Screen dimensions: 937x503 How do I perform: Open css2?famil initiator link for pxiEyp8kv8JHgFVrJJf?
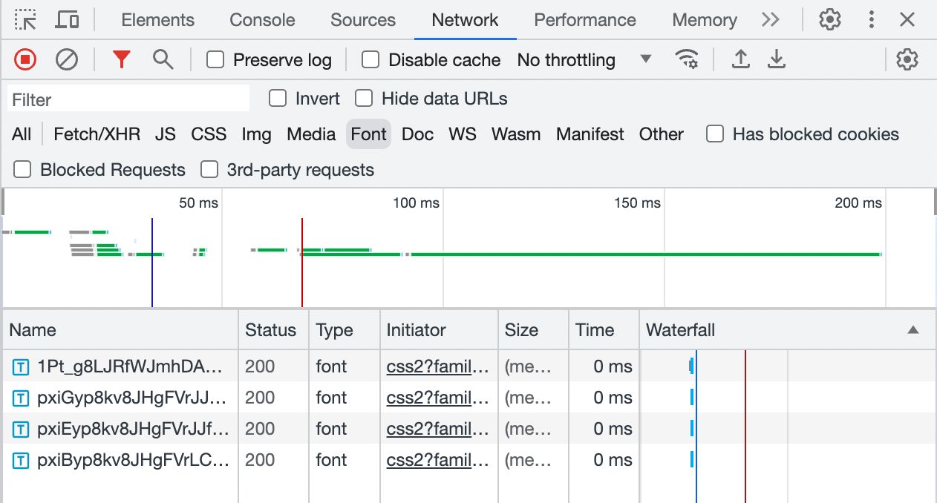coord(438,429)
